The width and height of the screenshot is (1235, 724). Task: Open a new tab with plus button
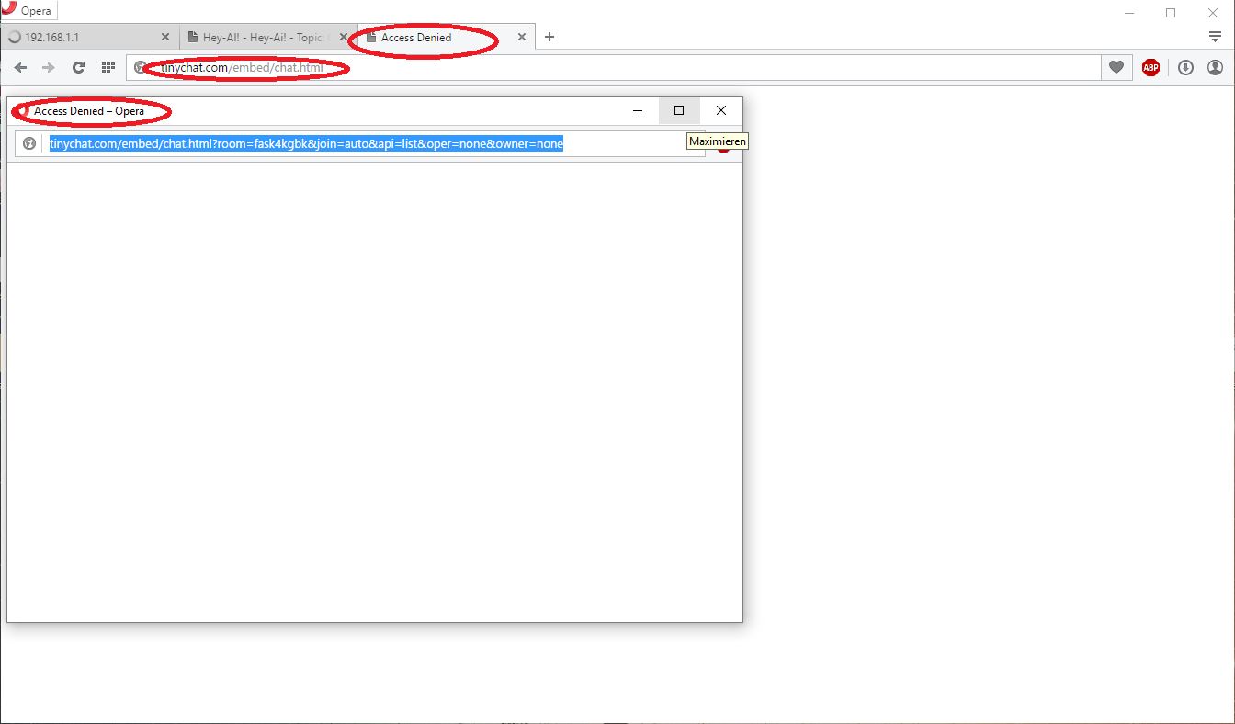click(x=550, y=38)
